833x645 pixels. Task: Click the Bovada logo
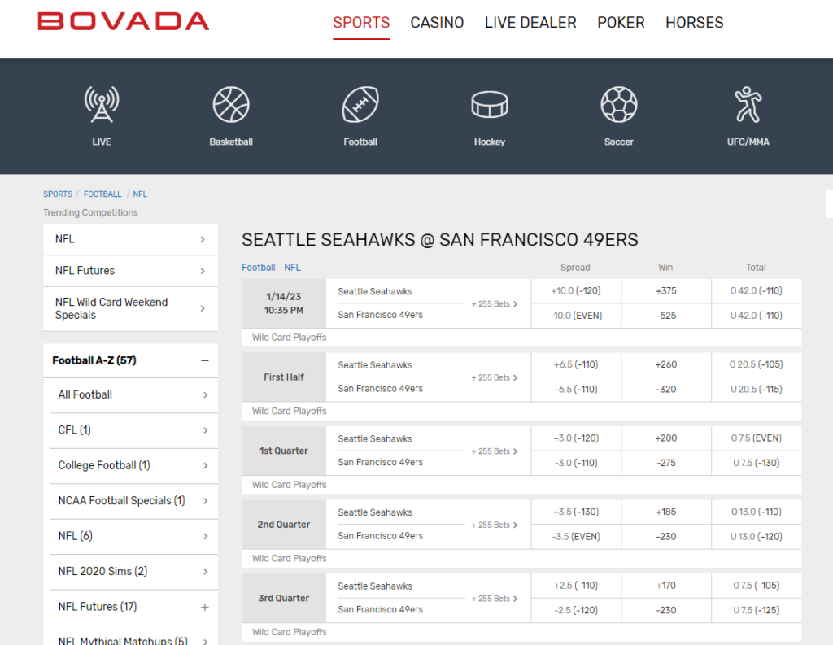point(123,22)
